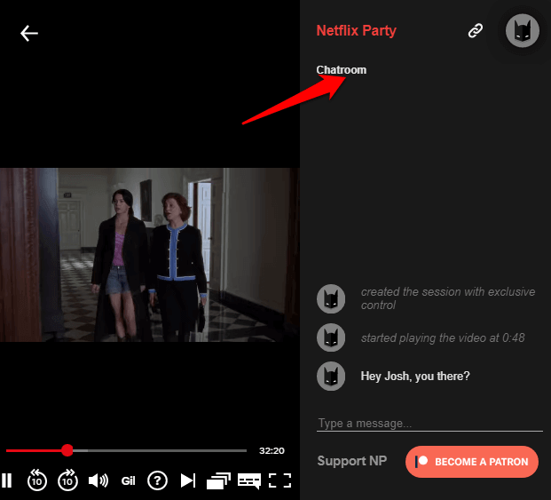The width and height of the screenshot is (551, 500).
Task: Select 'started playing the video at 0:48' text
Action: (x=443, y=337)
